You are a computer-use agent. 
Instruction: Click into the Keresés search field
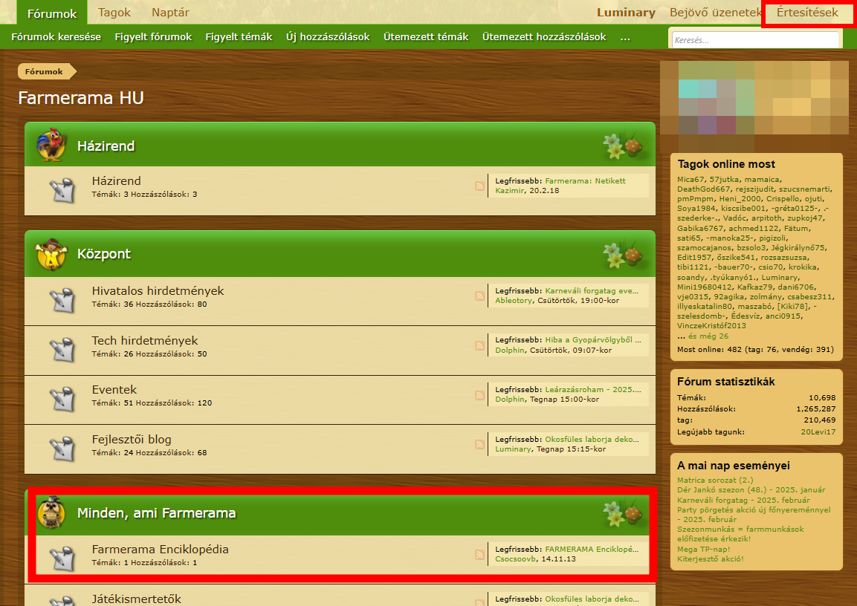[x=755, y=40]
